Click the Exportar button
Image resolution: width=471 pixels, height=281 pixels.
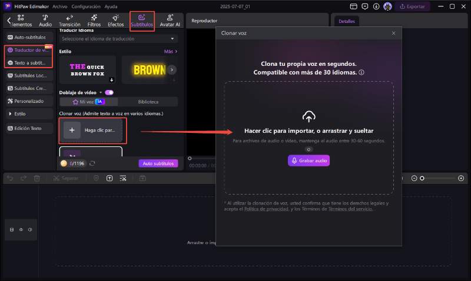coord(412,6)
